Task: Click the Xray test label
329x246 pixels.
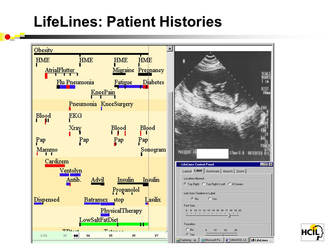Action: pyautogui.click(x=75, y=128)
